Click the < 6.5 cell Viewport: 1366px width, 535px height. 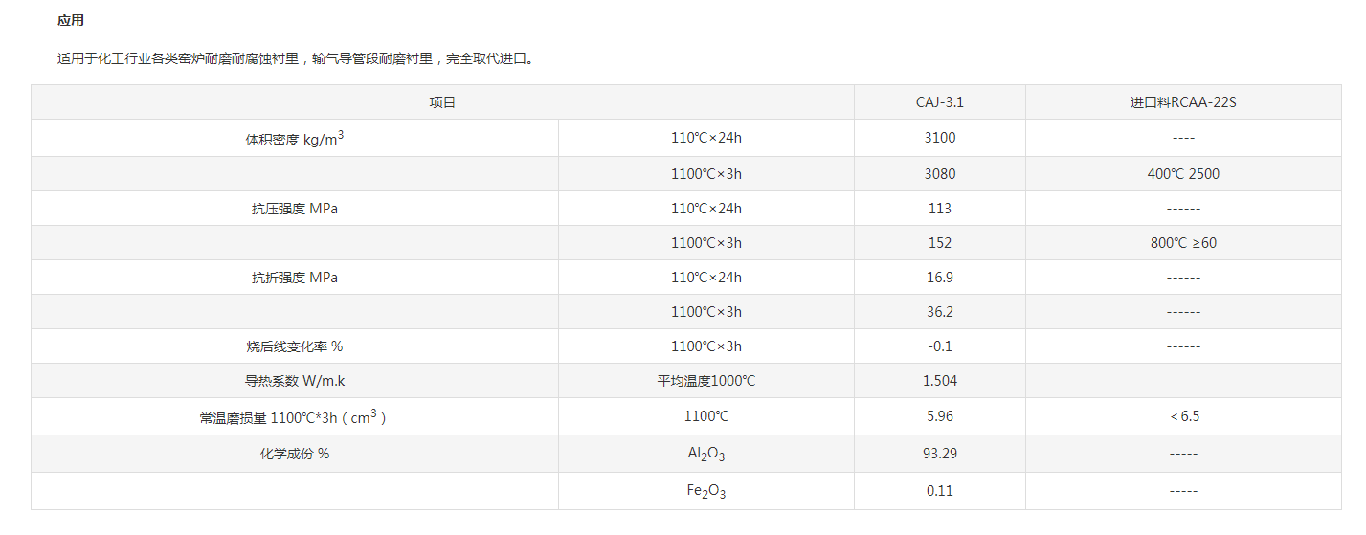1183,416
